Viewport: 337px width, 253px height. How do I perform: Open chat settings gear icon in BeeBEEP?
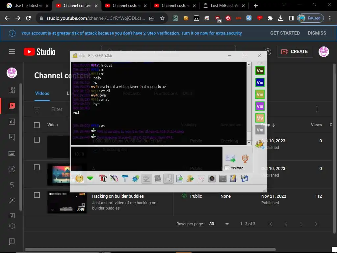pos(136,178)
